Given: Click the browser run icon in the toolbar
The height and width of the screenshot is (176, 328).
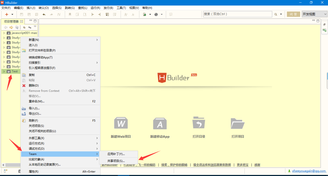Looking at the screenshot, I should point(156,14).
